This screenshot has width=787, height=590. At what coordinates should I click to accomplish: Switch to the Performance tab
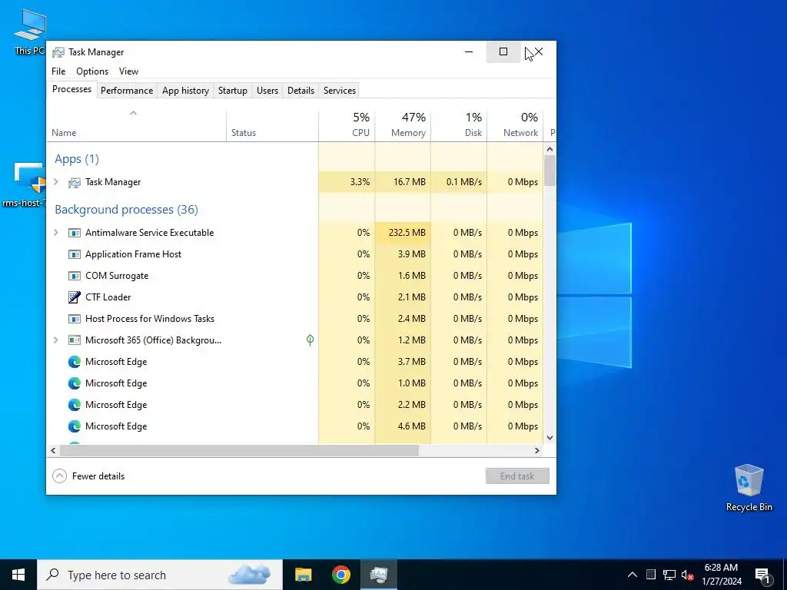[127, 91]
